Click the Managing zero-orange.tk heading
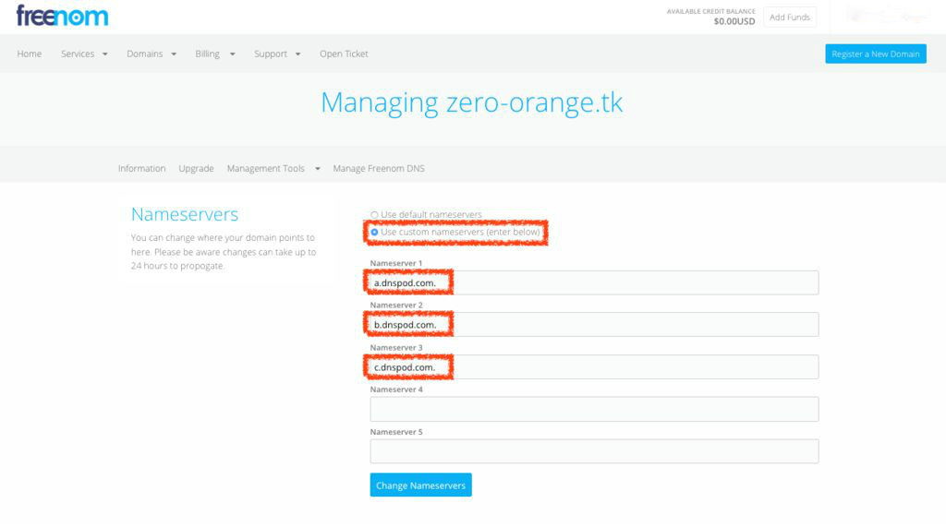The image size is (946, 527). pos(472,102)
